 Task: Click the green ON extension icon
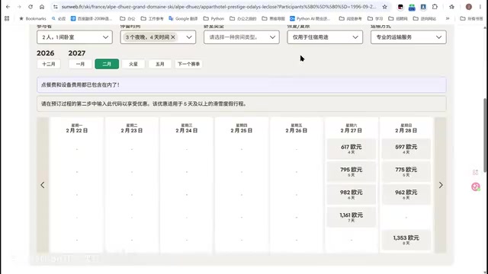click(412, 7)
